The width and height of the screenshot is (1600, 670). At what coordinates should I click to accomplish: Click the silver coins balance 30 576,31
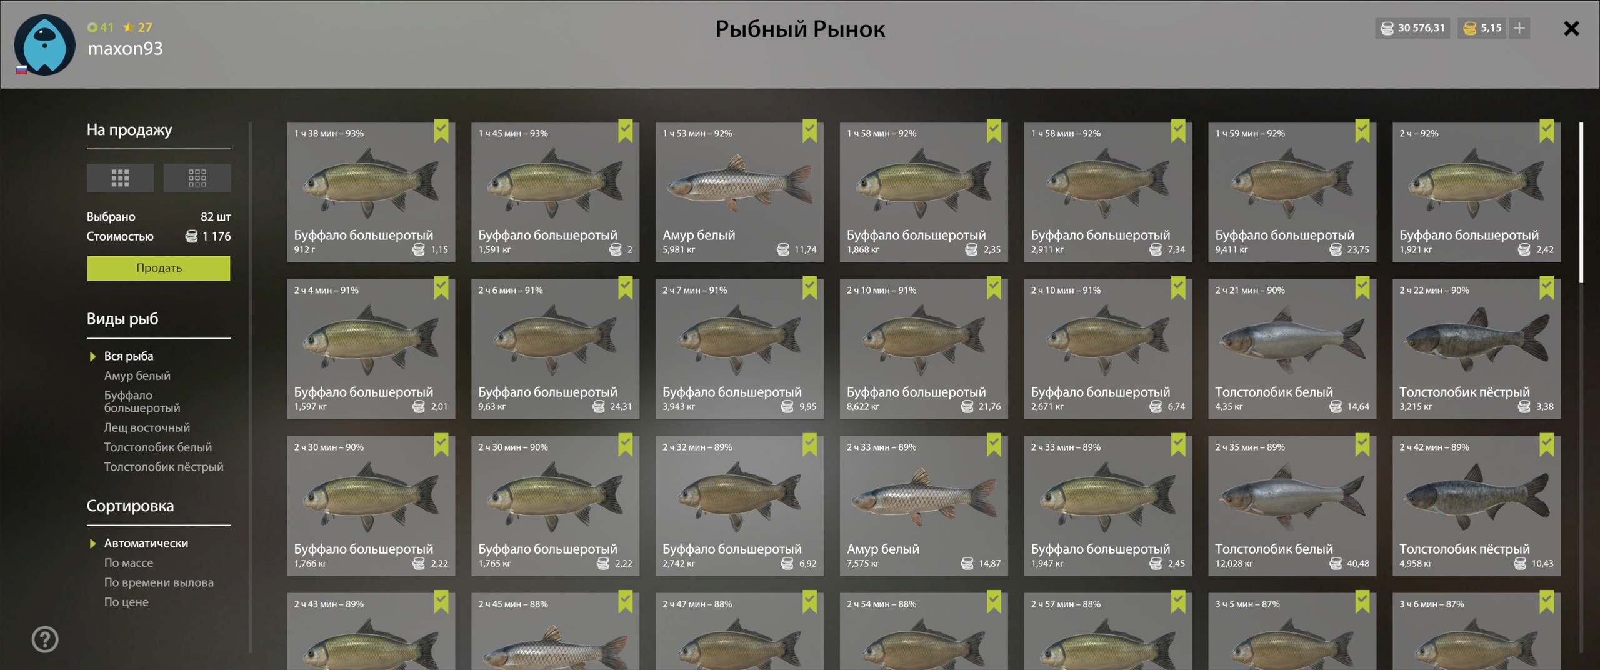[x=1412, y=28]
